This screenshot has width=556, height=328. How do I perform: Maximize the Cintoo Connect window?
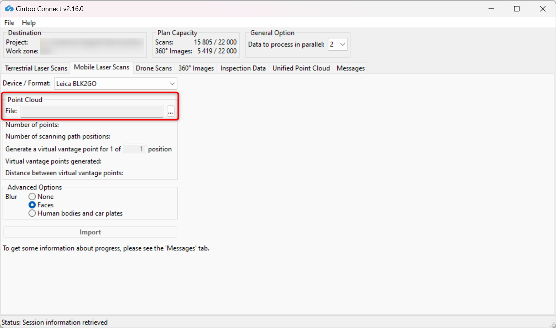[x=517, y=8]
